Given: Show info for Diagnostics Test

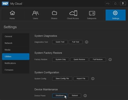Looking at the screenshot, I should (87, 42).
